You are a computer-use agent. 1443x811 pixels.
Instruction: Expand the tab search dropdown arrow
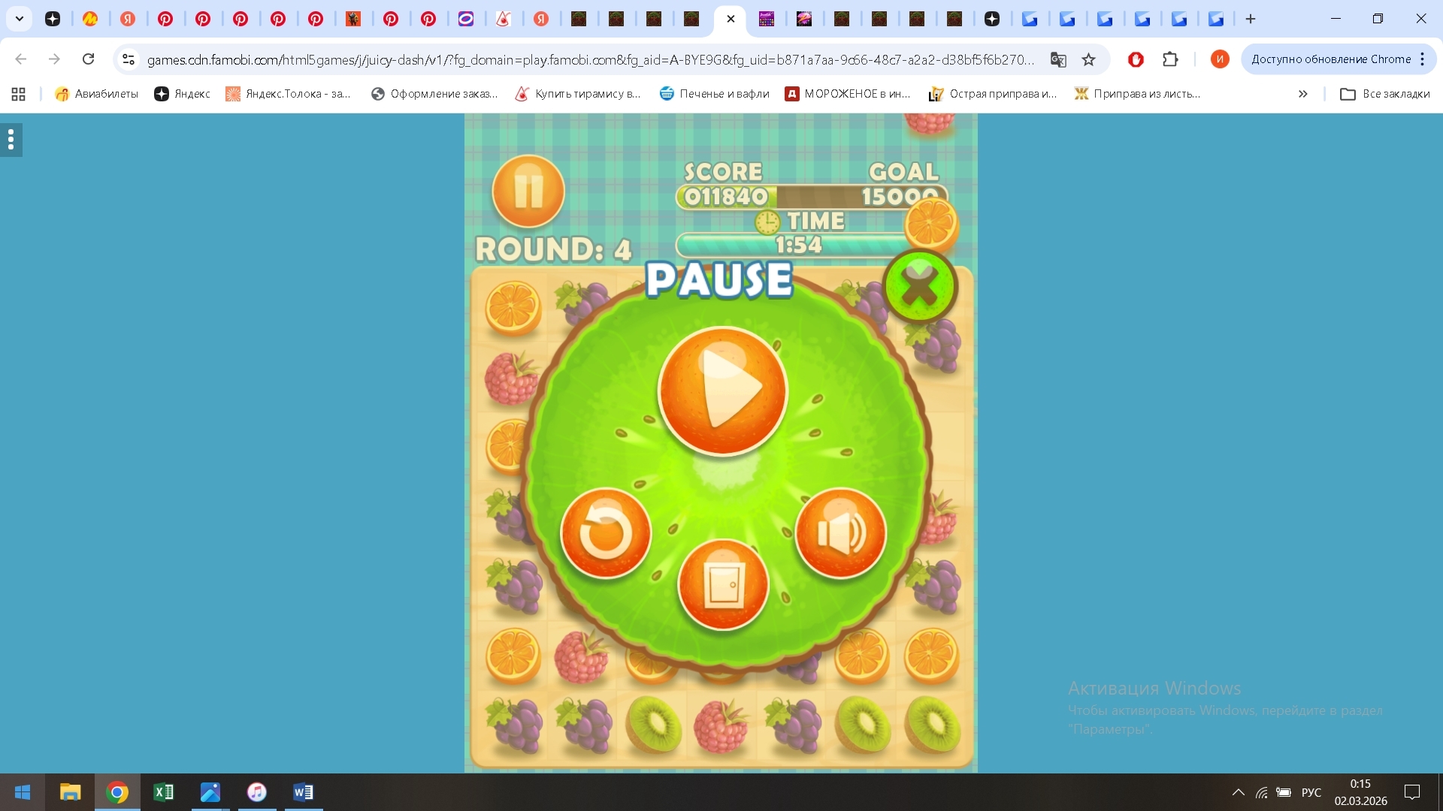20,19
